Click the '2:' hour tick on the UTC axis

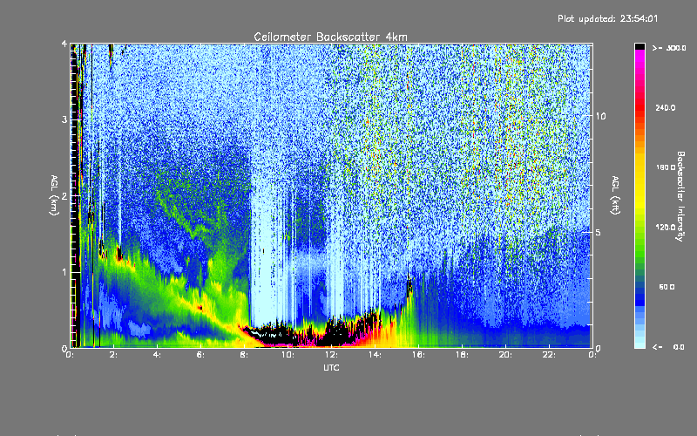pos(114,355)
